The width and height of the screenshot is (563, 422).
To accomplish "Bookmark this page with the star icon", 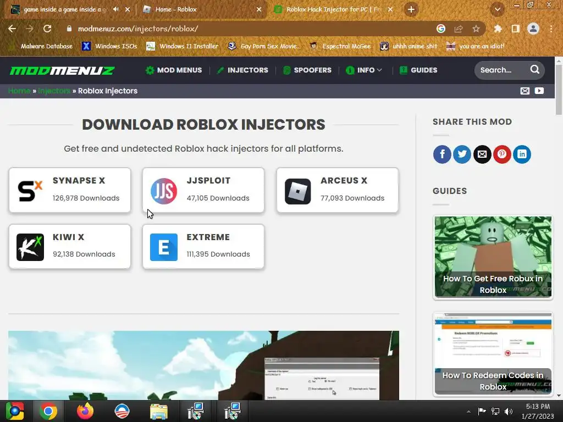I will click(x=476, y=29).
